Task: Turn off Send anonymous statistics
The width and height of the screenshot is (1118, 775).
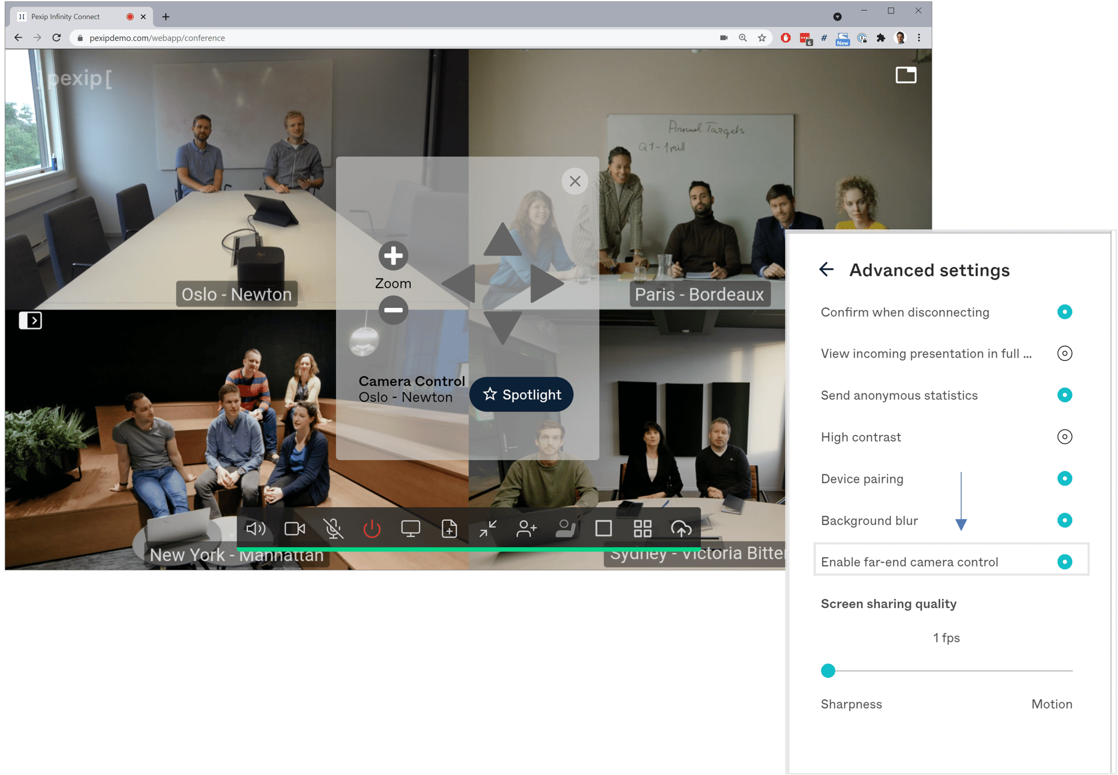Action: (1065, 395)
